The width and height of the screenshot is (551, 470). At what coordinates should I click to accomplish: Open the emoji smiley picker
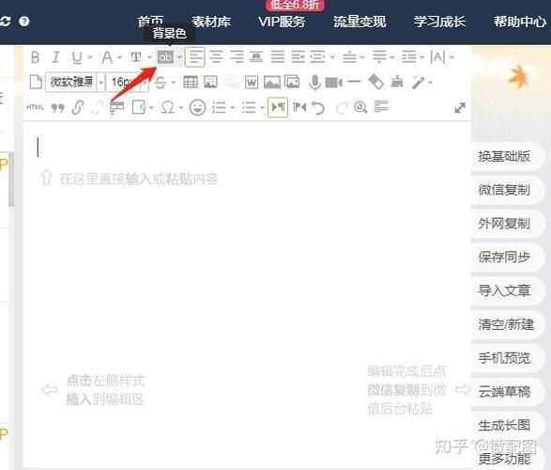[197, 107]
